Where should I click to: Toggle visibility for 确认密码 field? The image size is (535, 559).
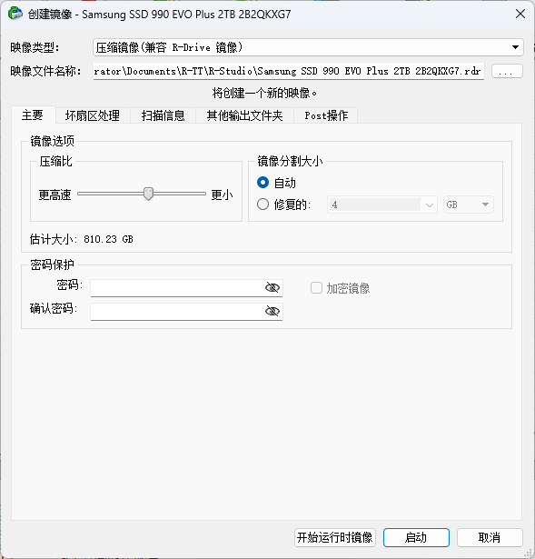click(272, 311)
